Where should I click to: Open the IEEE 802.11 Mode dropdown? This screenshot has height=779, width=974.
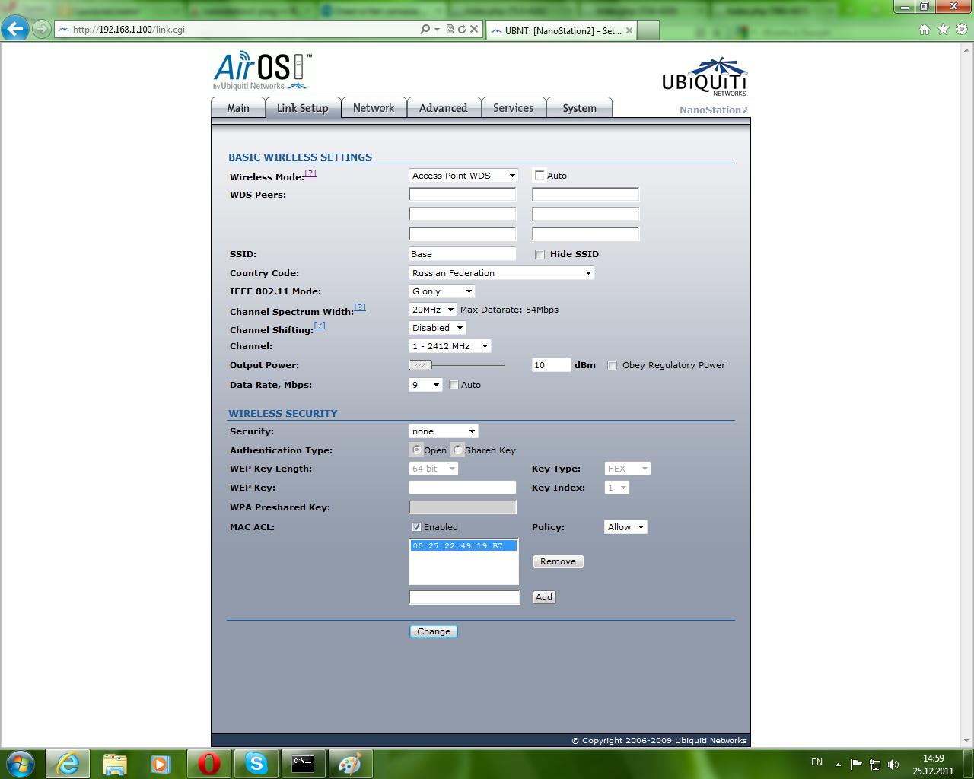[442, 291]
